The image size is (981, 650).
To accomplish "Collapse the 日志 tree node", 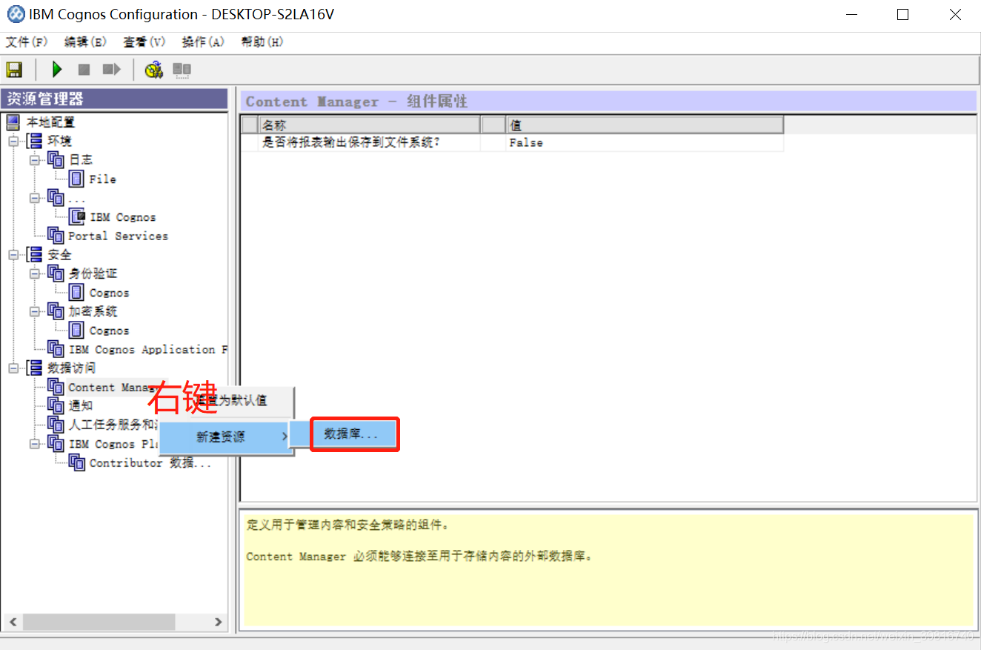I will [34, 159].
